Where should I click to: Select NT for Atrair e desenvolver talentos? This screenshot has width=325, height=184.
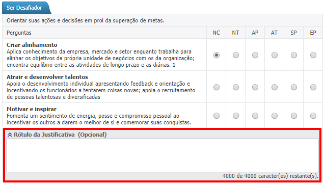[236, 87]
